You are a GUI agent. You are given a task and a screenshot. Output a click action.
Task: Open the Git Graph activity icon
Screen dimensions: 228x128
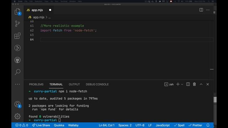coord(17,48)
